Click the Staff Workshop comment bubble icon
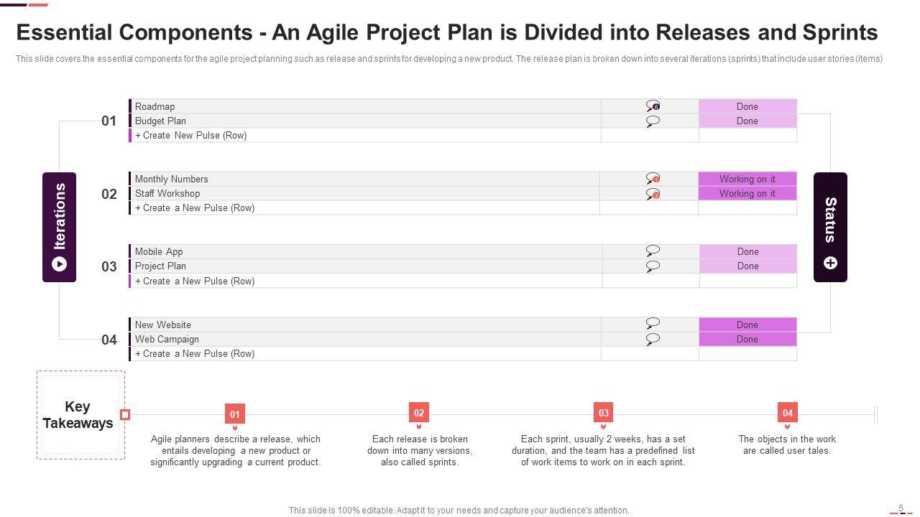 [653, 194]
